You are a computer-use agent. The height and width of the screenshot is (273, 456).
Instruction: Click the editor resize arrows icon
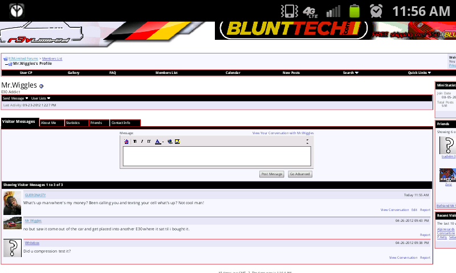click(x=307, y=141)
